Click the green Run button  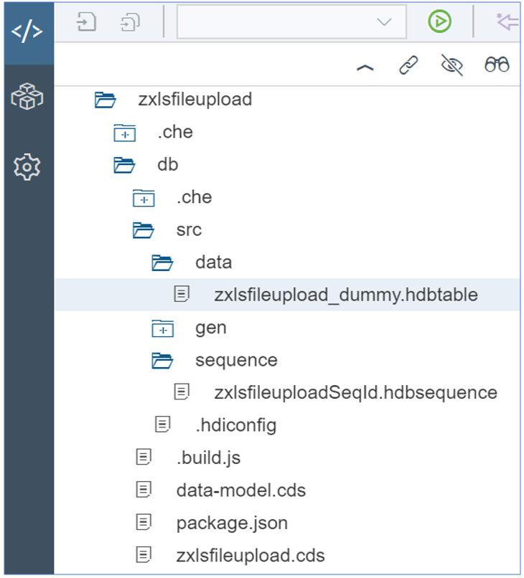(x=439, y=22)
